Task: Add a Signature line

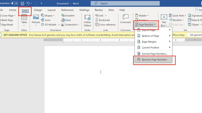Action: click(x=195, y=16)
